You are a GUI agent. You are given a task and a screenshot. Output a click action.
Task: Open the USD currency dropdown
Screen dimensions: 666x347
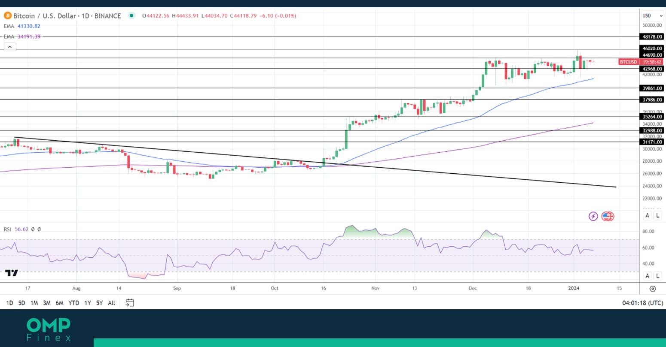pos(652,16)
